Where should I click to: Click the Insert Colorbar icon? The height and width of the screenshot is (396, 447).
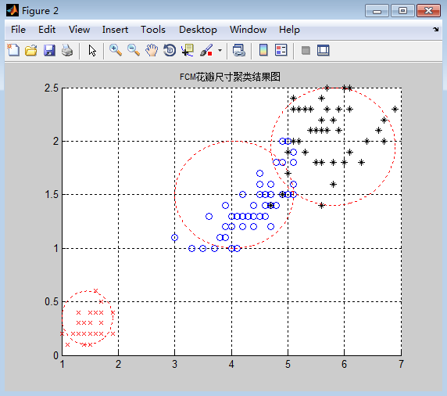point(263,50)
